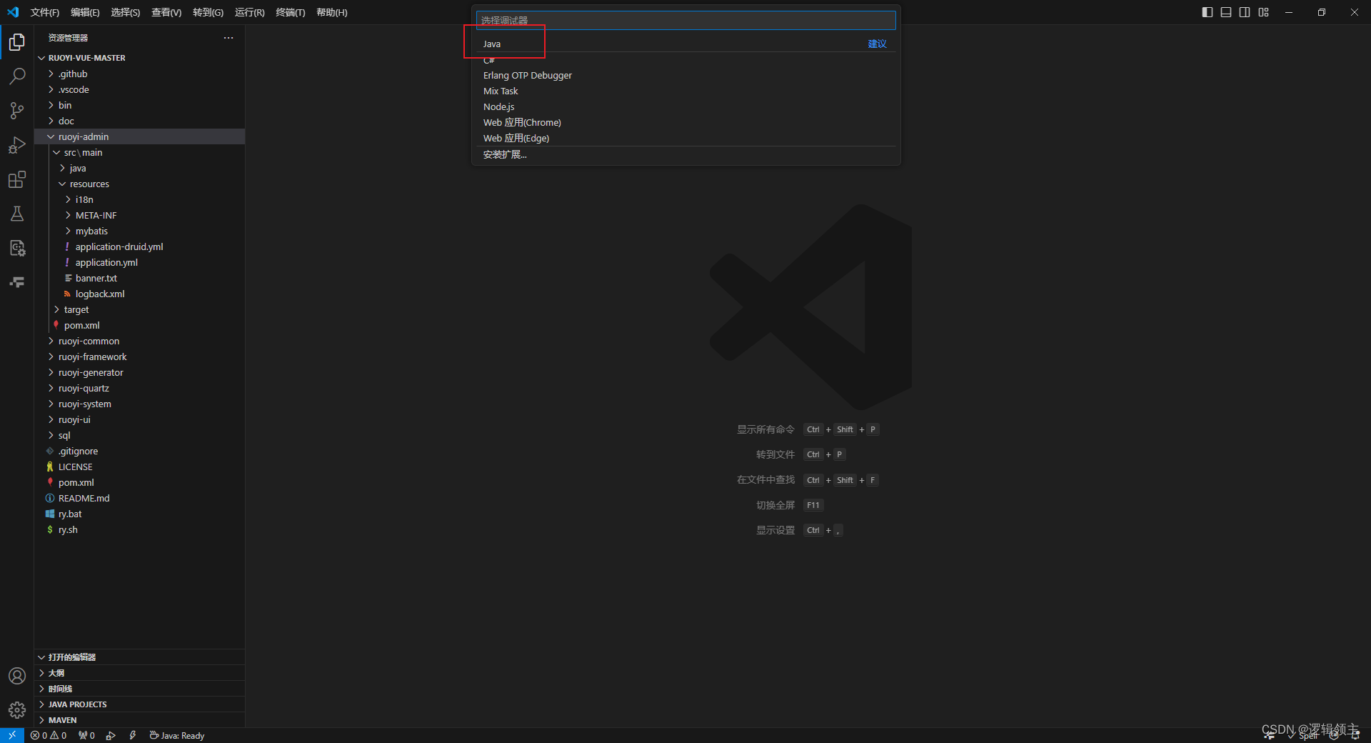
Task: Open the LICENSE file
Action: click(x=140, y=467)
